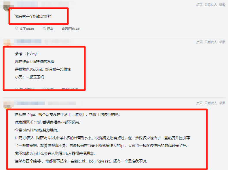Select 只看此人 for the second commenter
228x170 pixels.
(x=211, y=42)
